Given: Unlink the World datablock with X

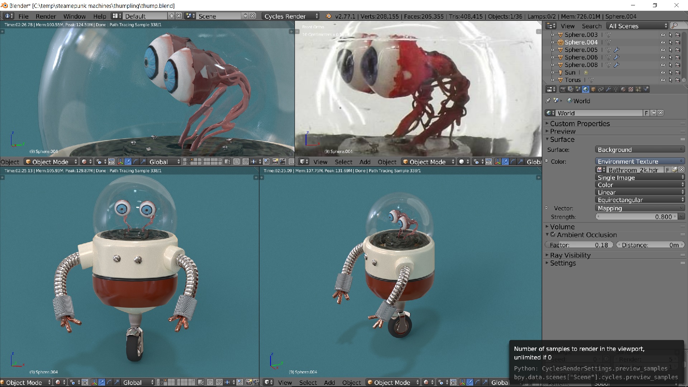Looking at the screenshot, I should coord(660,113).
